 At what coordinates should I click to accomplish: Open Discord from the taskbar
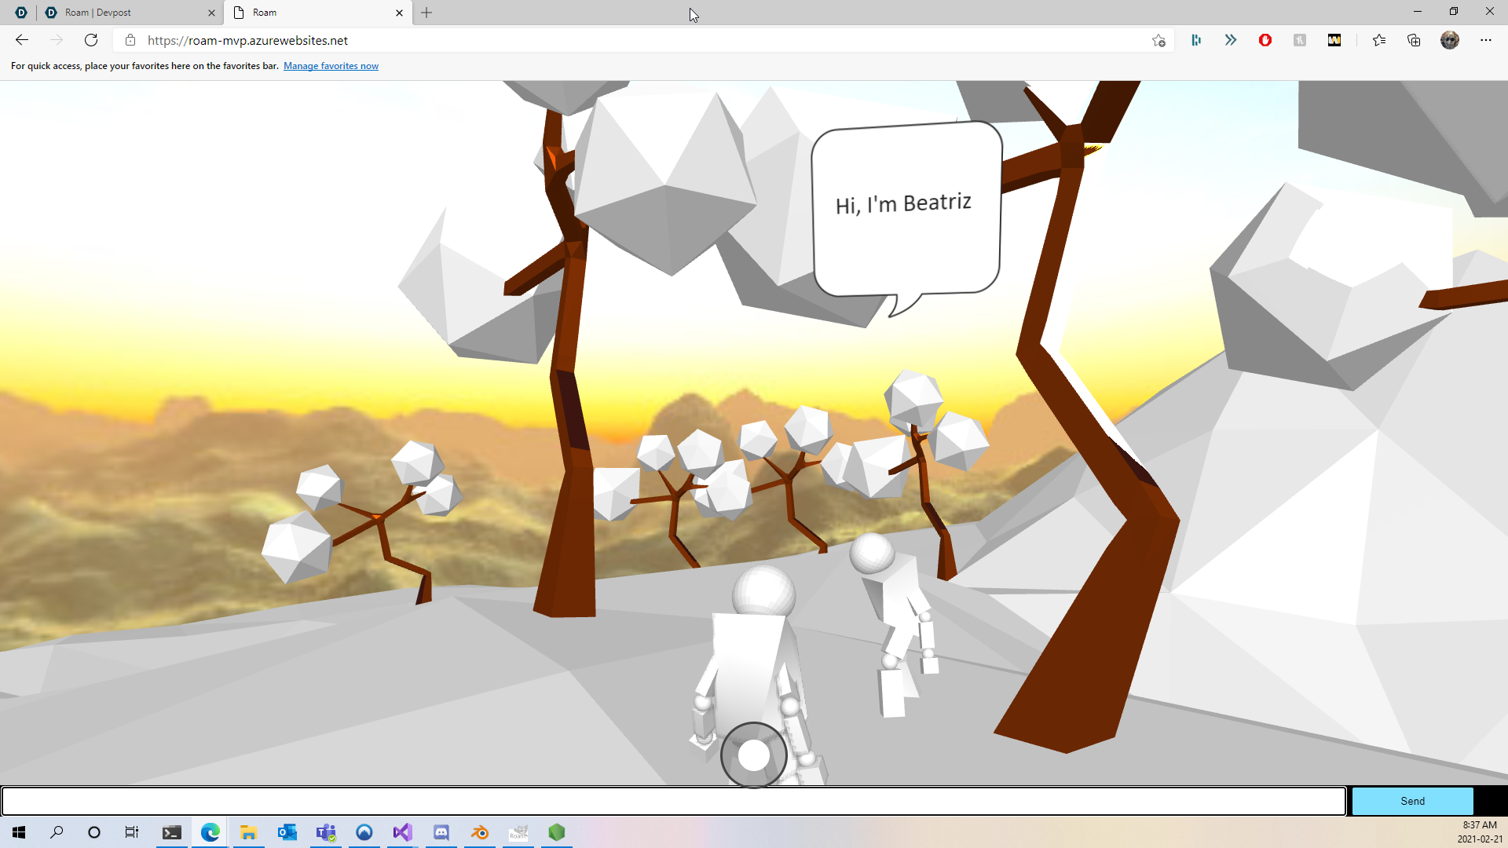441,832
